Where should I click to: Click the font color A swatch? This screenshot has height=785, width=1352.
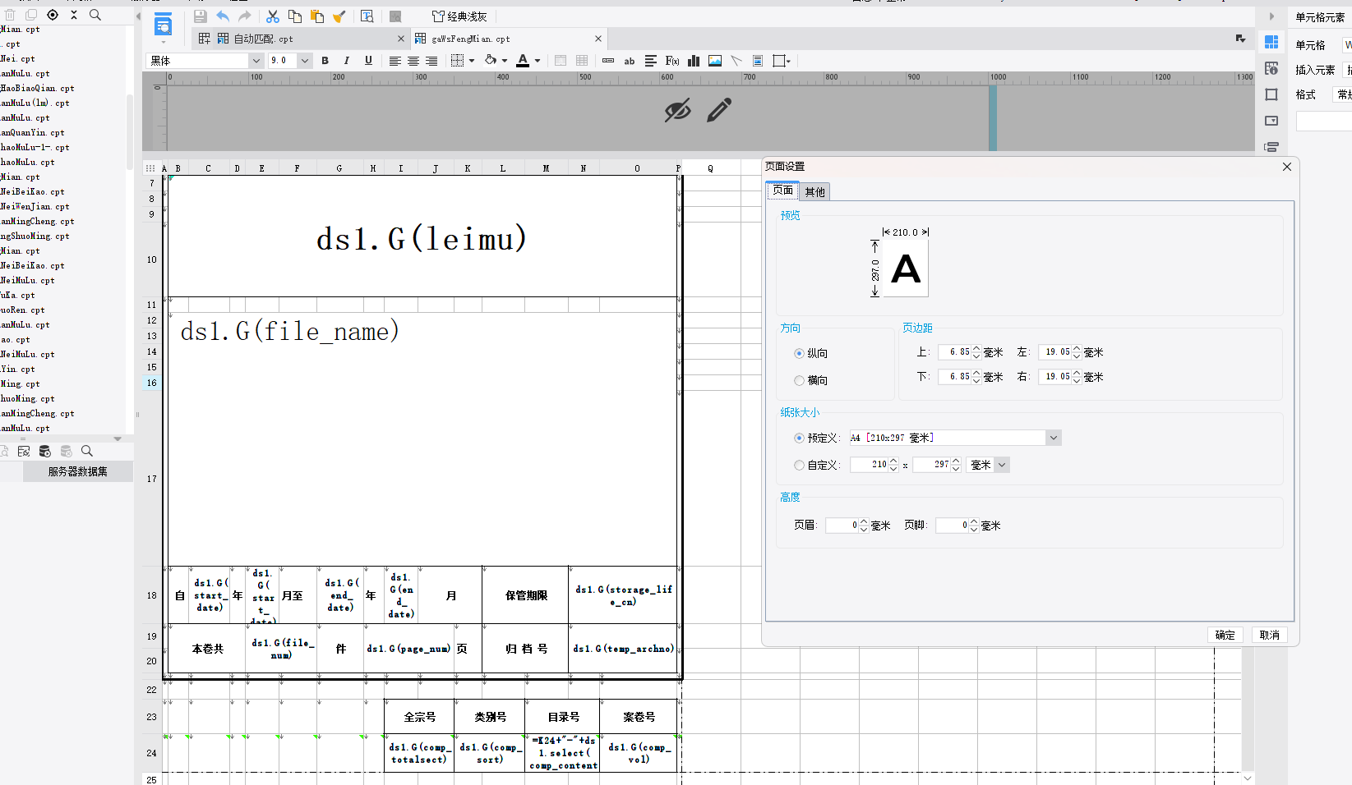pyautogui.click(x=523, y=61)
